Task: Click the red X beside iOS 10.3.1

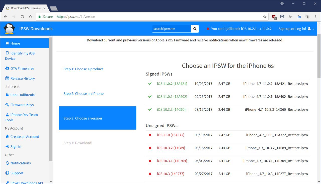Action: tap(150, 161)
